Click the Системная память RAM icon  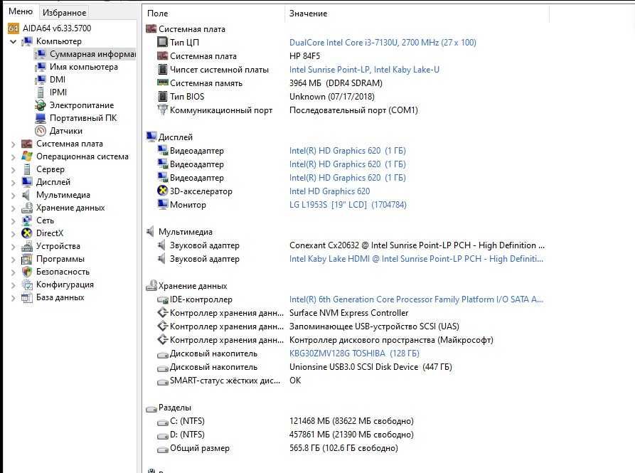pyautogui.click(x=162, y=83)
